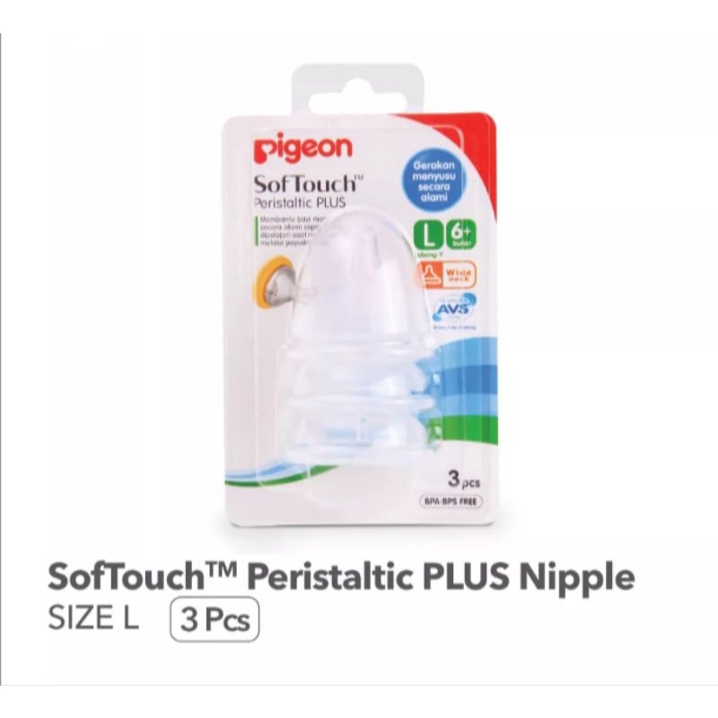Image resolution: width=718 pixels, height=718 pixels.
Task: Click the SofTouch Peristaltic PLUS Nipple title
Action: (x=341, y=577)
